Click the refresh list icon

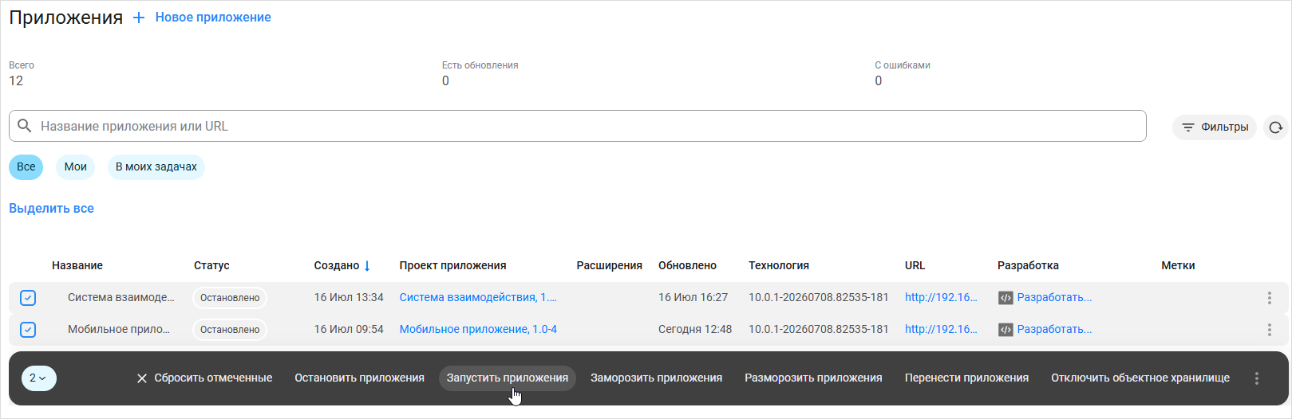coord(1276,127)
